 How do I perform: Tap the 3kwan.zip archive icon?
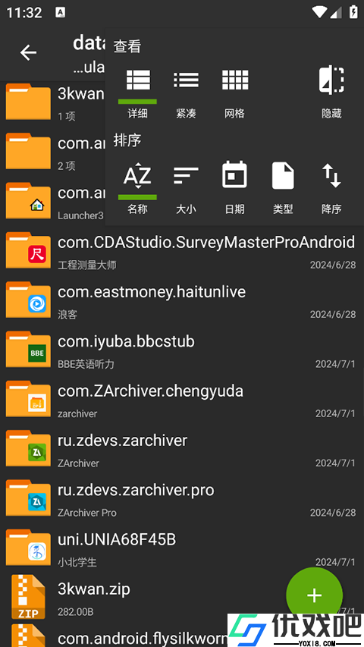point(28,597)
